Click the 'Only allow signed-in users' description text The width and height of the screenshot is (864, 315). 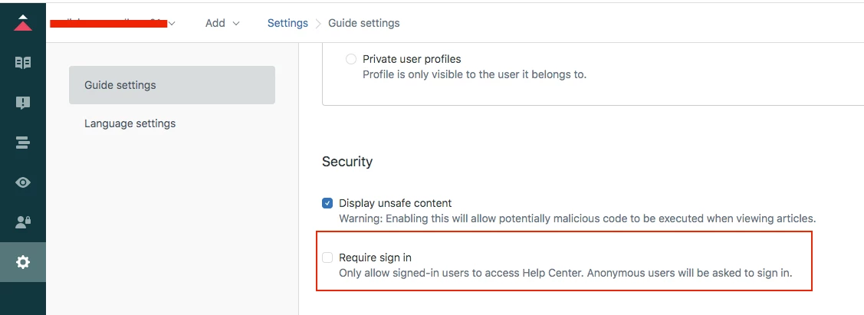click(565, 273)
